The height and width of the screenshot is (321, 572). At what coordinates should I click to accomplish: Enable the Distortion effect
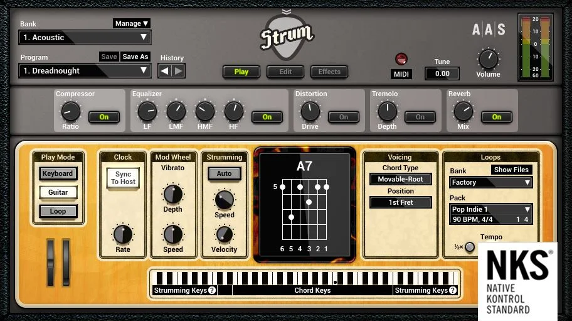pos(343,117)
